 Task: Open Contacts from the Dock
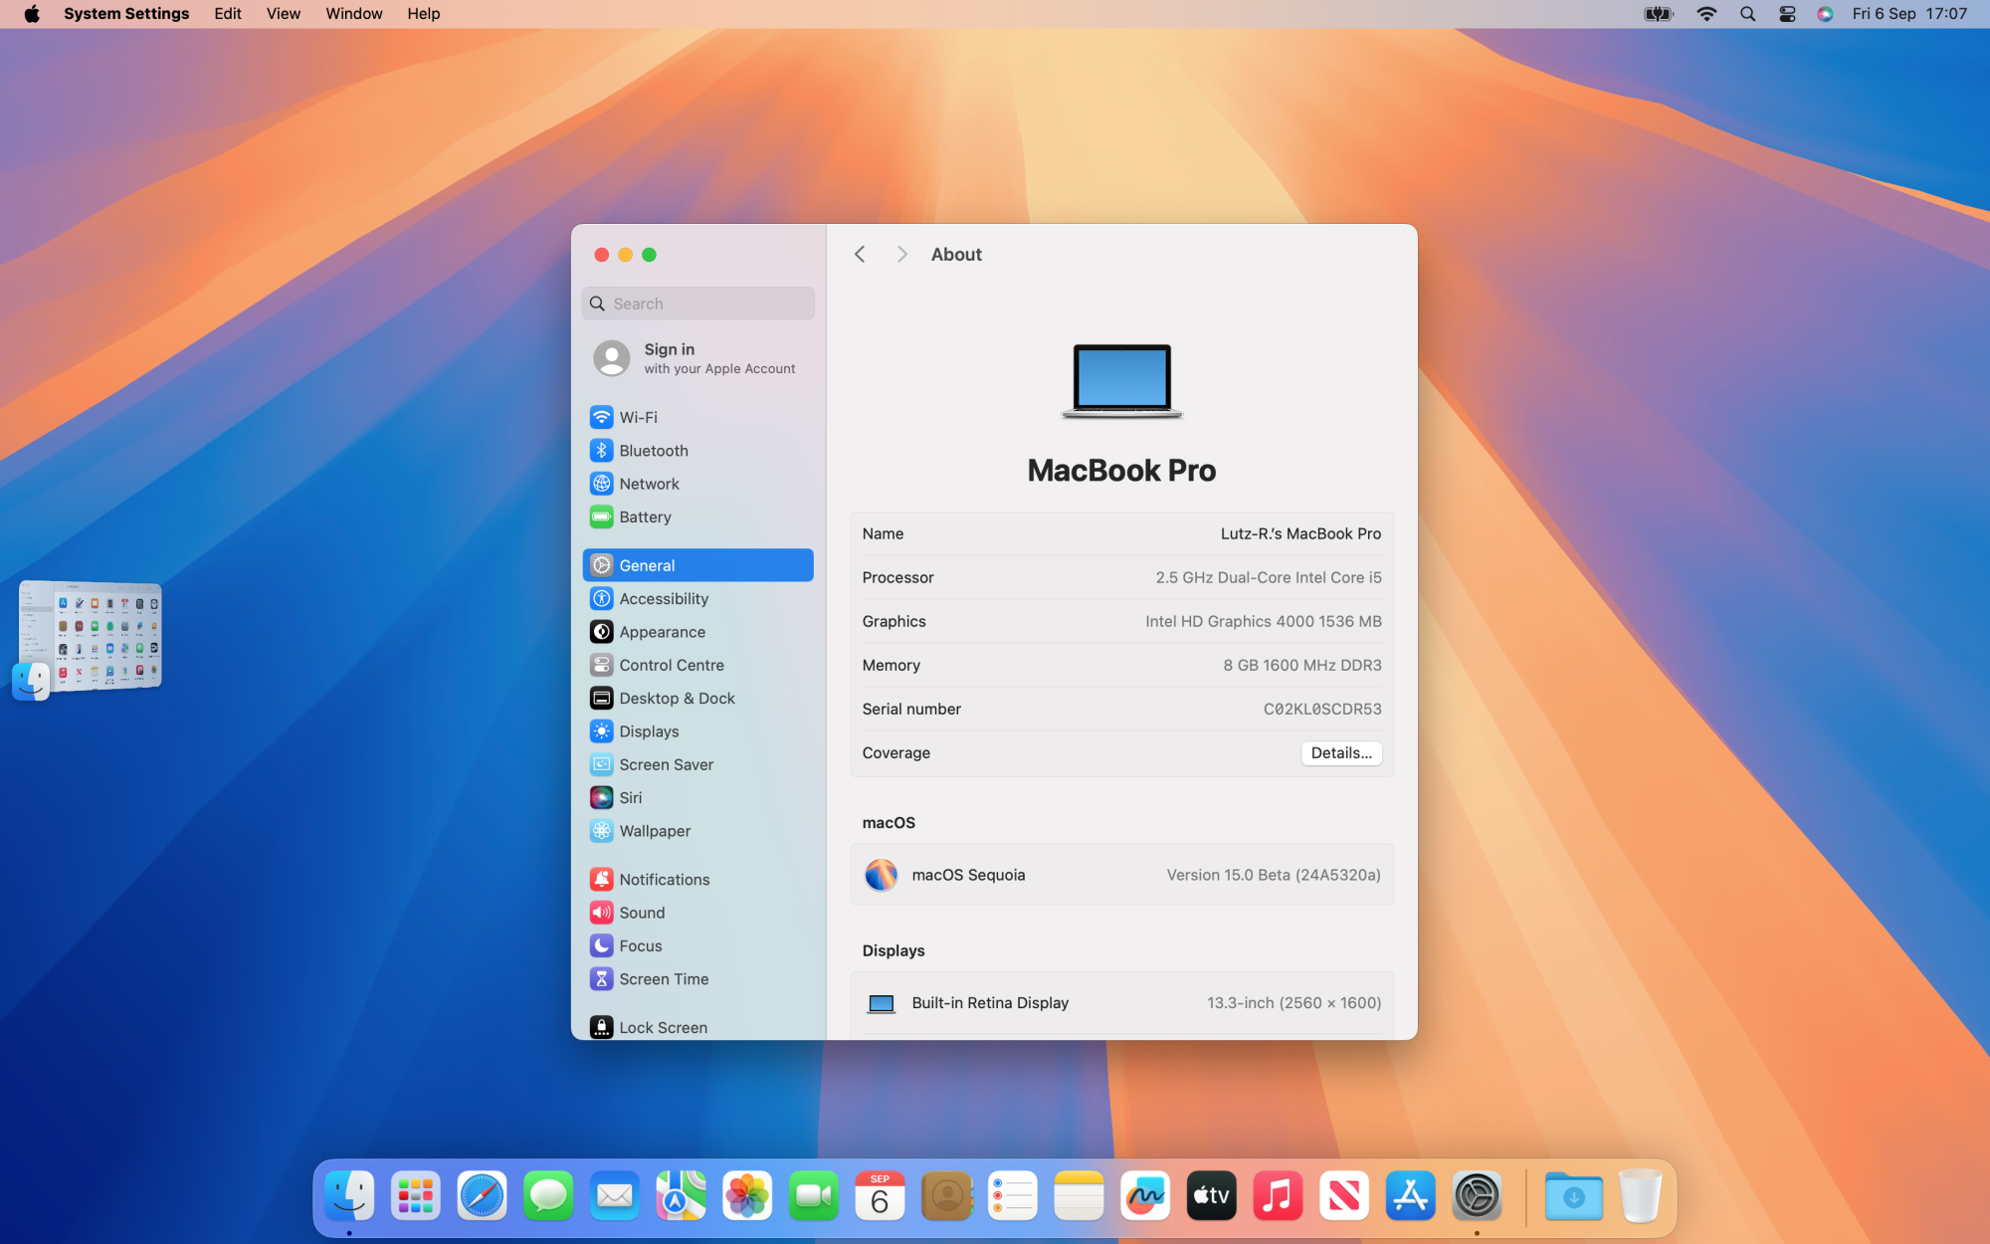[946, 1195]
